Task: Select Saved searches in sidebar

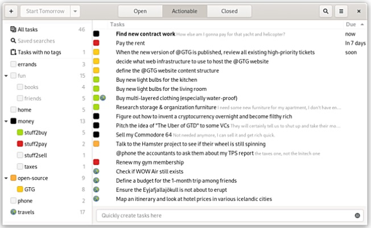Action: [47, 41]
